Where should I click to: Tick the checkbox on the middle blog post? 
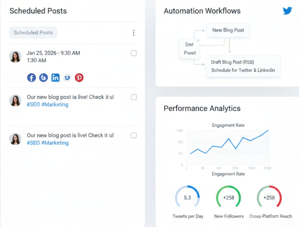coord(134,97)
